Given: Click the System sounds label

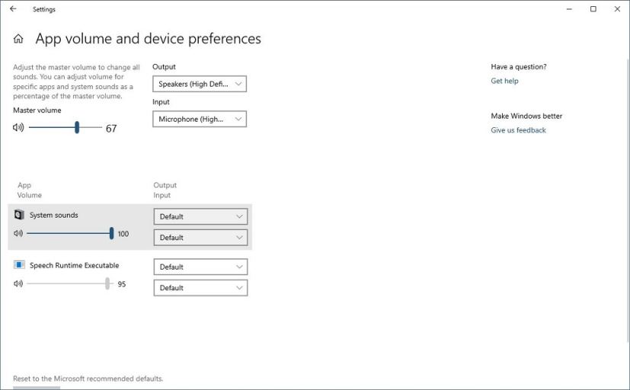Looking at the screenshot, I should point(54,215).
